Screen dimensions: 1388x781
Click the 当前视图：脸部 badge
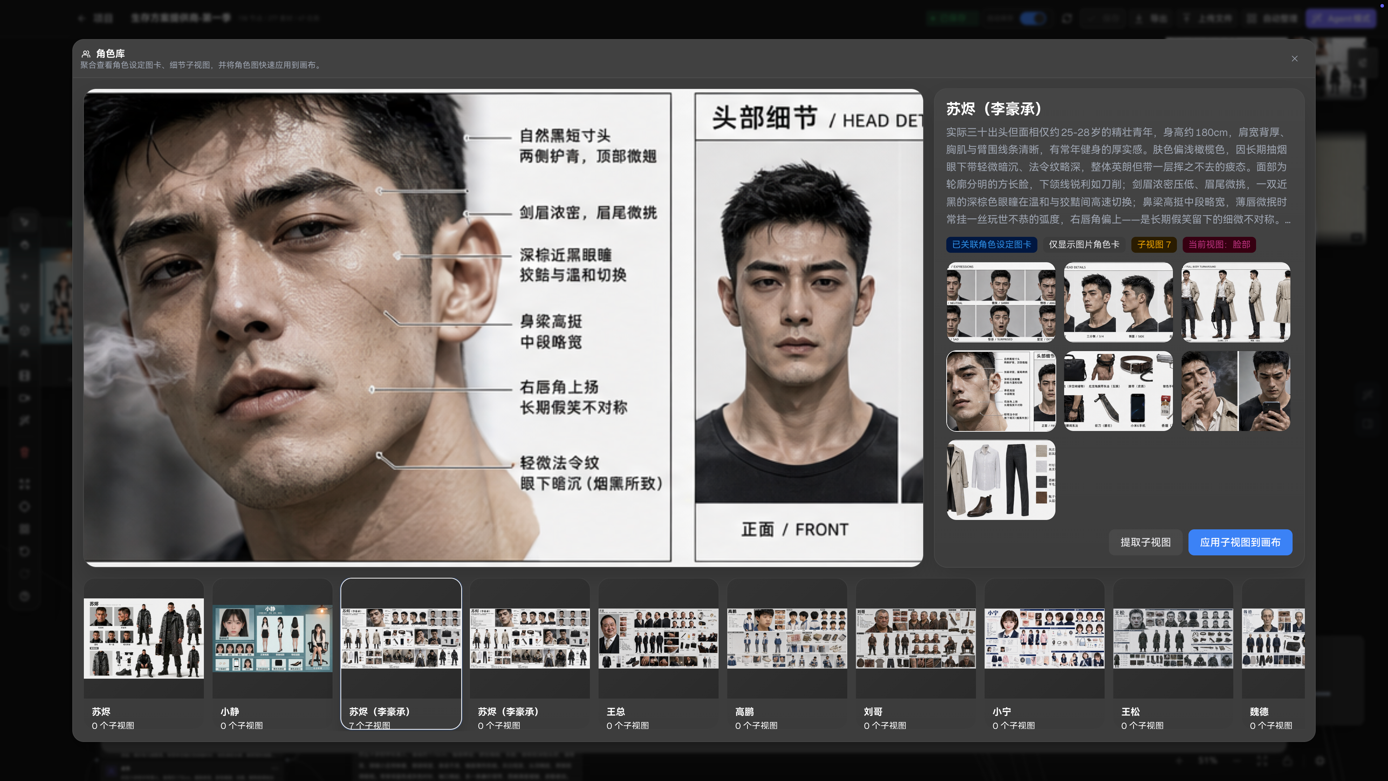[x=1219, y=244]
